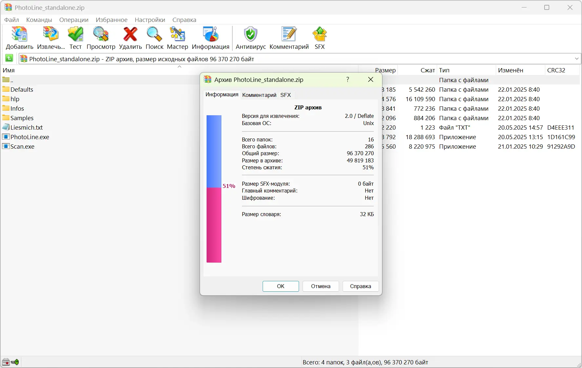Maximize the PhotoLine_standalone.zip window

click(x=547, y=8)
